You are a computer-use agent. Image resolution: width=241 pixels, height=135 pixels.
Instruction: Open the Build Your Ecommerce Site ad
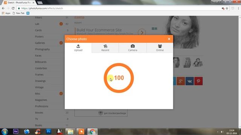tap(99, 30)
